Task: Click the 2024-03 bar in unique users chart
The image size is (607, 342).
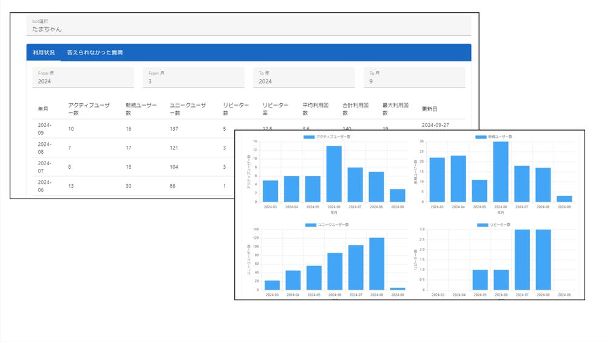Action: (272, 285)
